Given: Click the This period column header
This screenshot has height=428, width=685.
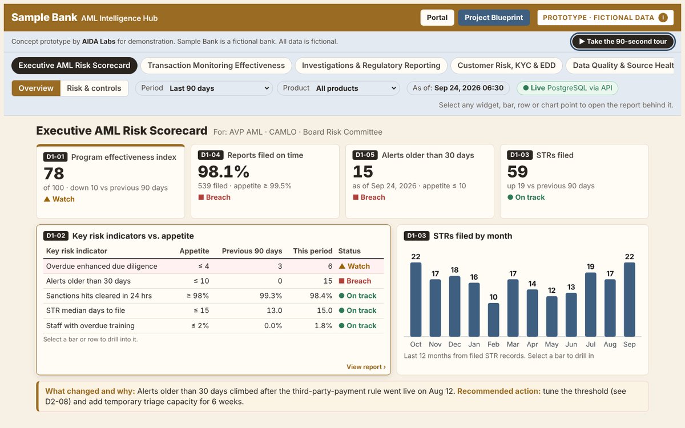Looking at the screenshot, I should 313,251.
